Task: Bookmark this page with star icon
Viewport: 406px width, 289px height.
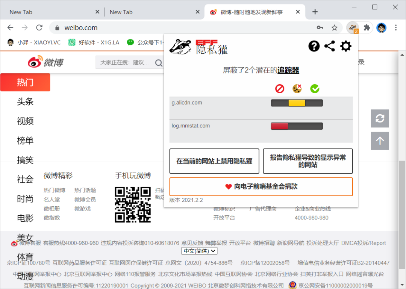Action: coord(334,27)
